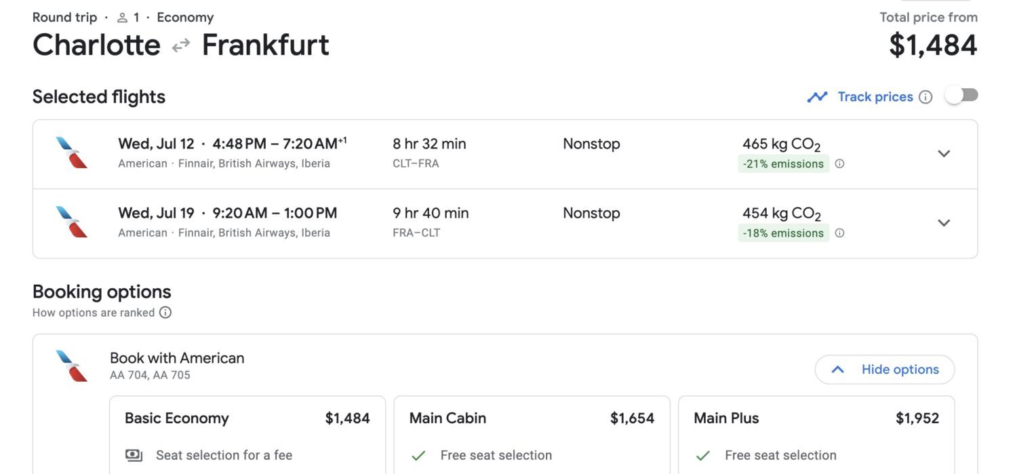
Task: Click the -21% emissions badge
Action: point(783,163)
